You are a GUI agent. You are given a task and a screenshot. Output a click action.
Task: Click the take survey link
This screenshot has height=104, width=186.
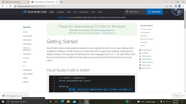[109, 33]
